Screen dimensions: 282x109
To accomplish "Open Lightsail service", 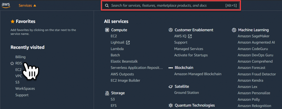I will (118, 43).
